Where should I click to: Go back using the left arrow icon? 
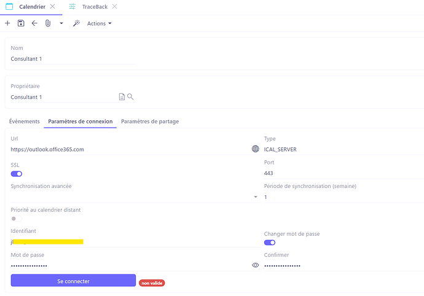pyautogui.click(x=34, y=23)
